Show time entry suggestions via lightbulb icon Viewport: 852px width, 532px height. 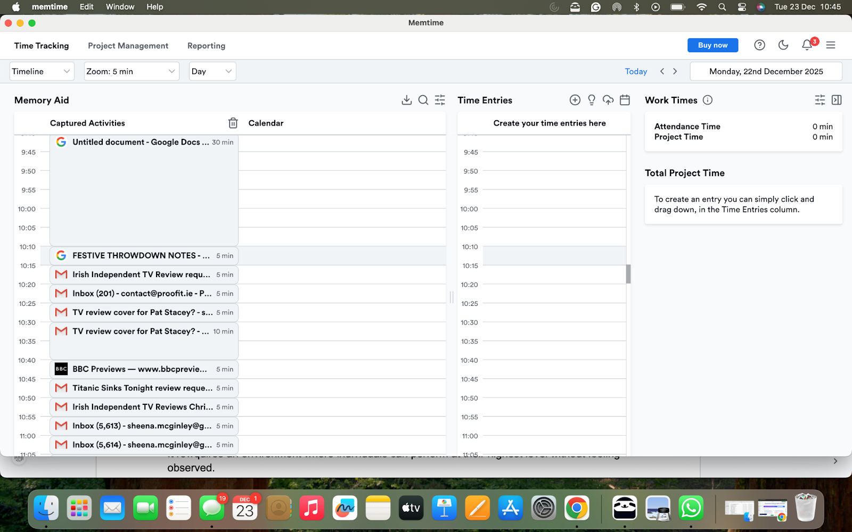click(591, 99)
